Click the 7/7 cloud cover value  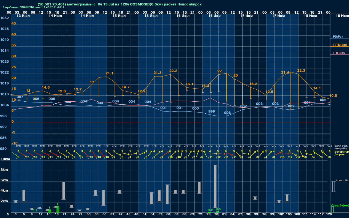[234, 146]
